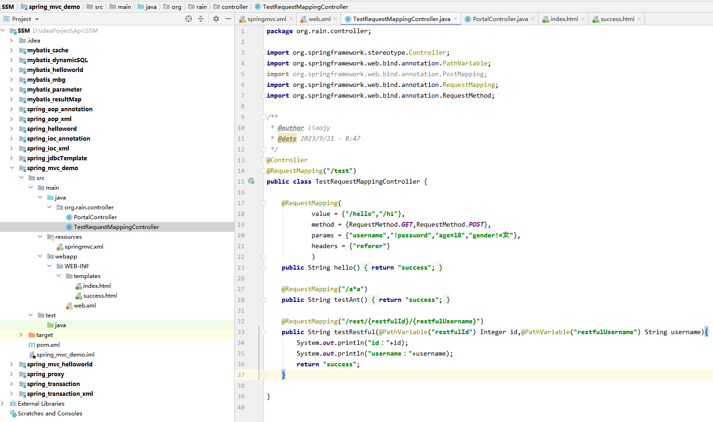Select PortalController class in the tree
This screenshot has height=422, width=713.
pyautogui.click(x=95, y=217)
